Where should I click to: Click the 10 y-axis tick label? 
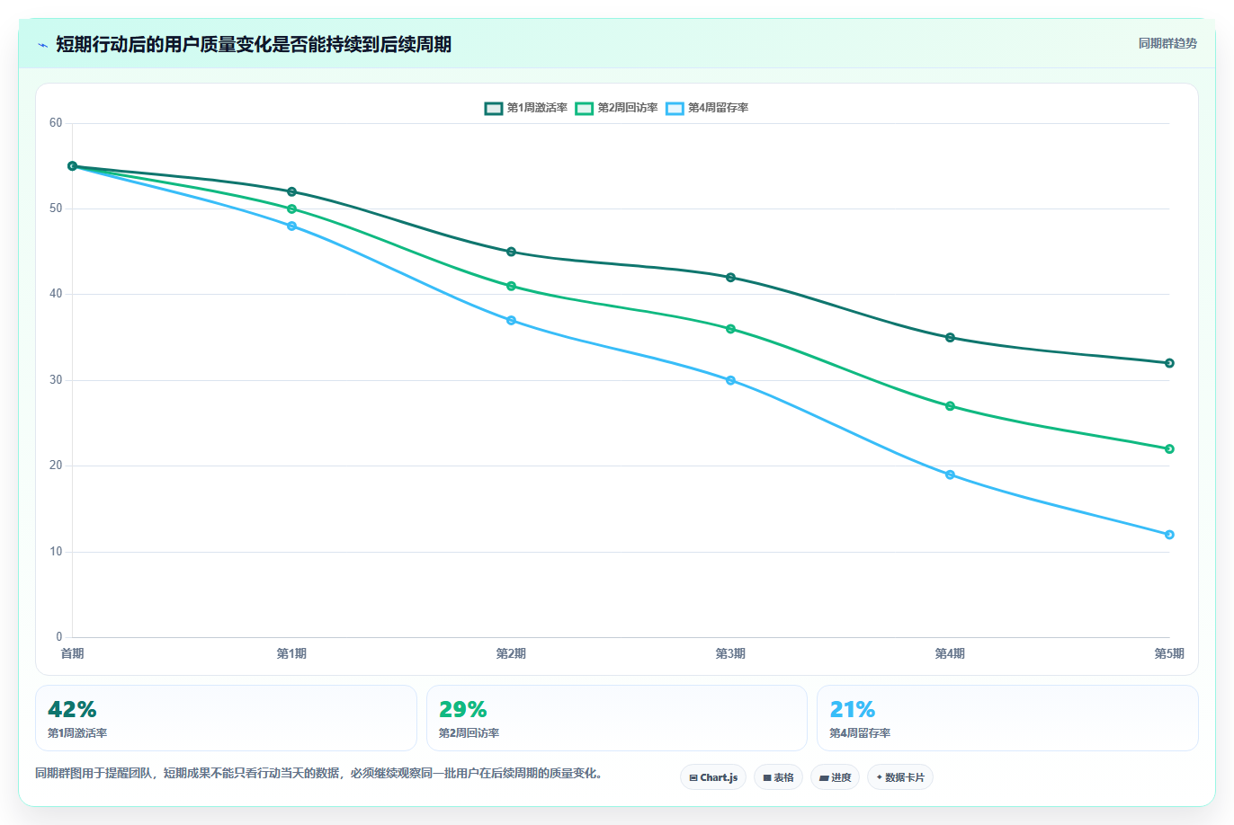click(x=56, y=552)
